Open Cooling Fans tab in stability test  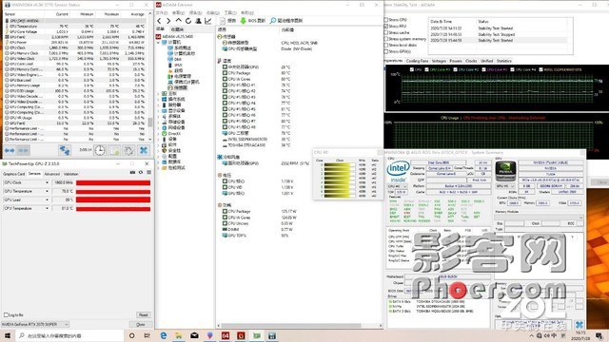[x=417, y=61]
